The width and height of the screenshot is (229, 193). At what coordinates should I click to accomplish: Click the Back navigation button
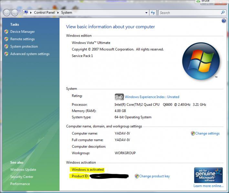pyautogui.click(x=7, y=13)
